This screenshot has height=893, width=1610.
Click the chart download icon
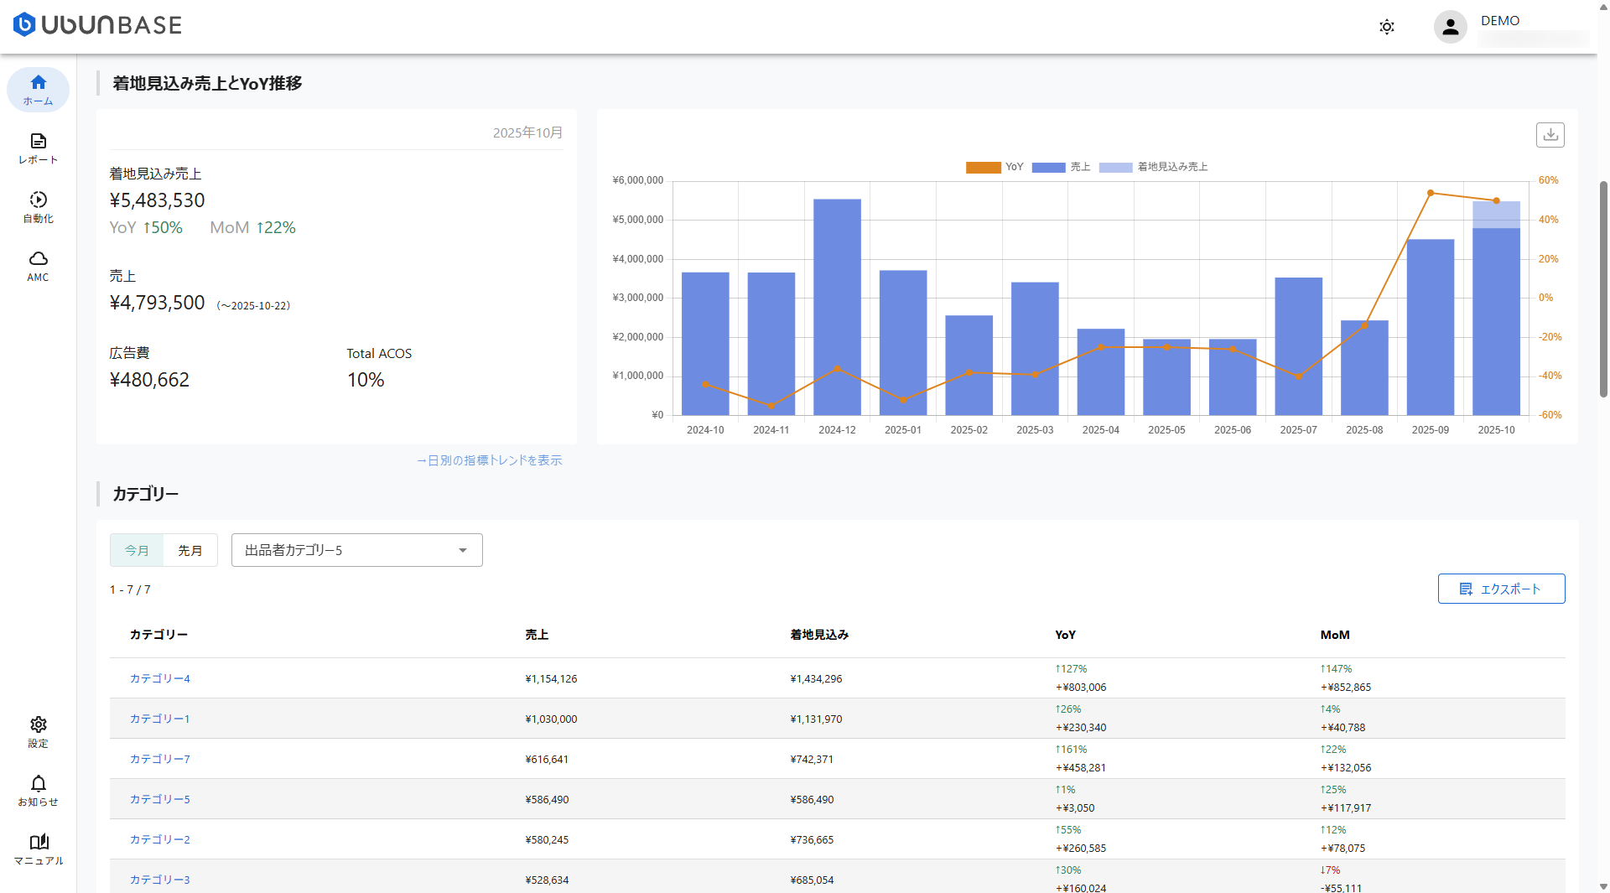coord(1550,135)
